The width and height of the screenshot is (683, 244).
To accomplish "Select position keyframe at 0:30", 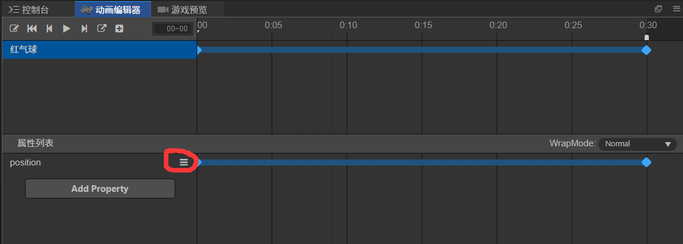I will pos(646,162).
